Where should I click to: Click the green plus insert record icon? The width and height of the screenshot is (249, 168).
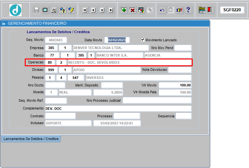pyautogui.click(x=124, y=10)
